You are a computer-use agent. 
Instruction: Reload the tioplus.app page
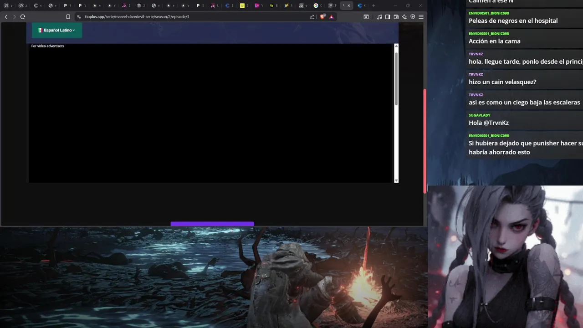pos(23,17)
